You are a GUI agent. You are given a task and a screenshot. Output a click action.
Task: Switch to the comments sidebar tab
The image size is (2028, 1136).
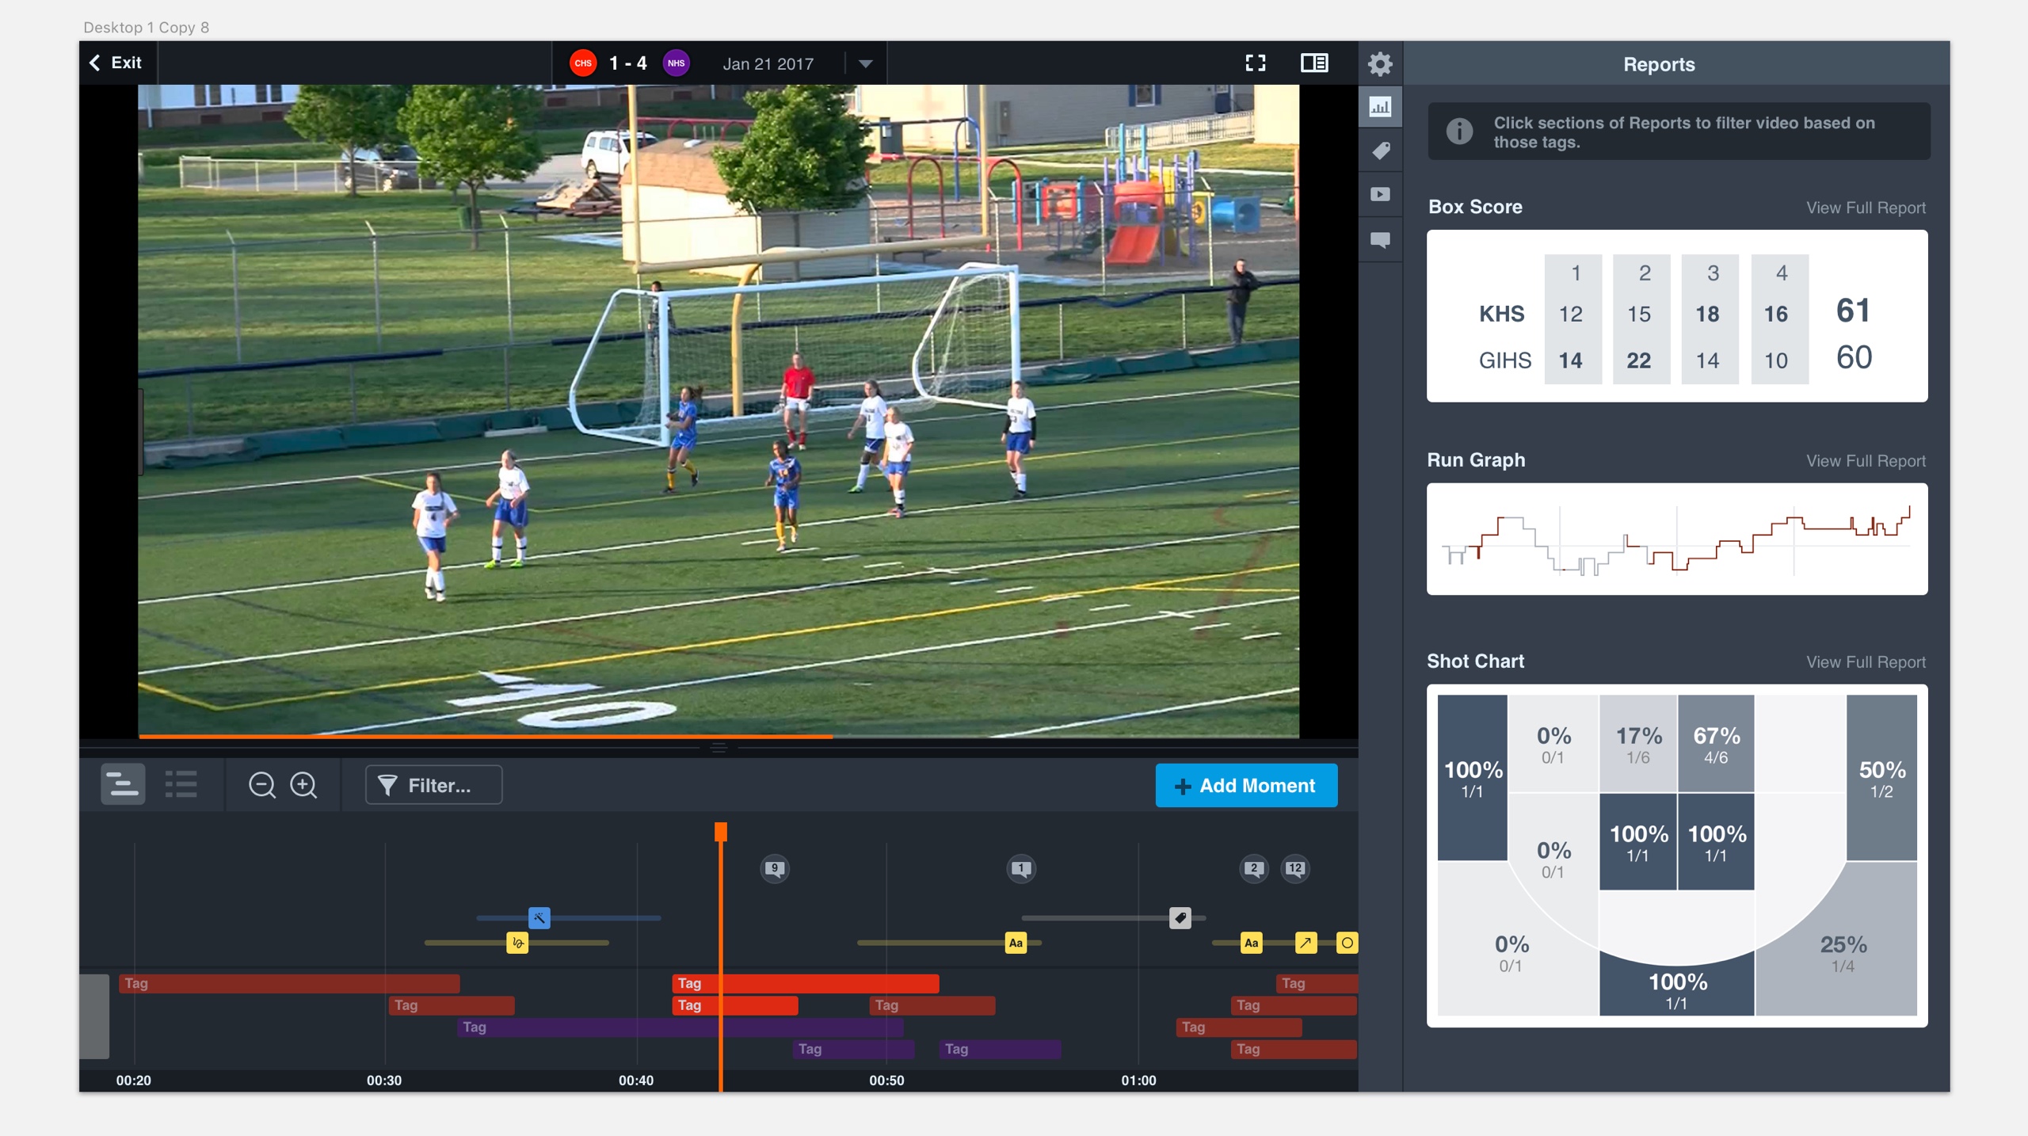(1380, 239)
